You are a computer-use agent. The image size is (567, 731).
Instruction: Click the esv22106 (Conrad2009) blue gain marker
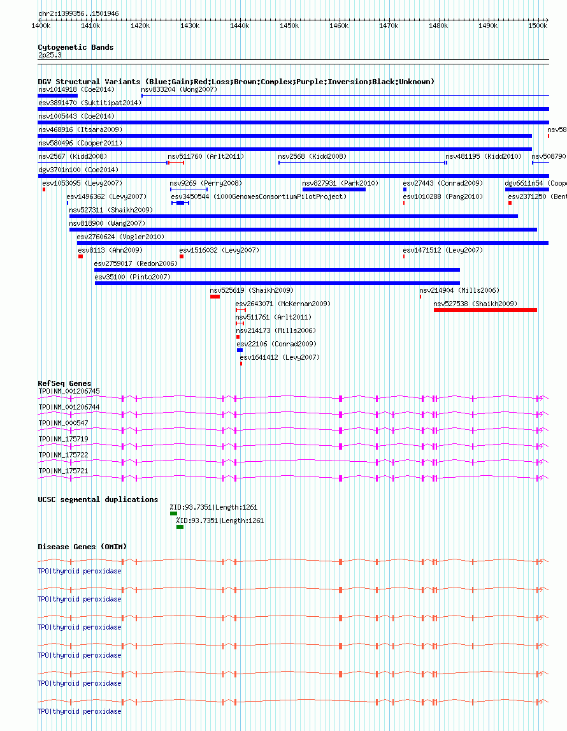240,350
